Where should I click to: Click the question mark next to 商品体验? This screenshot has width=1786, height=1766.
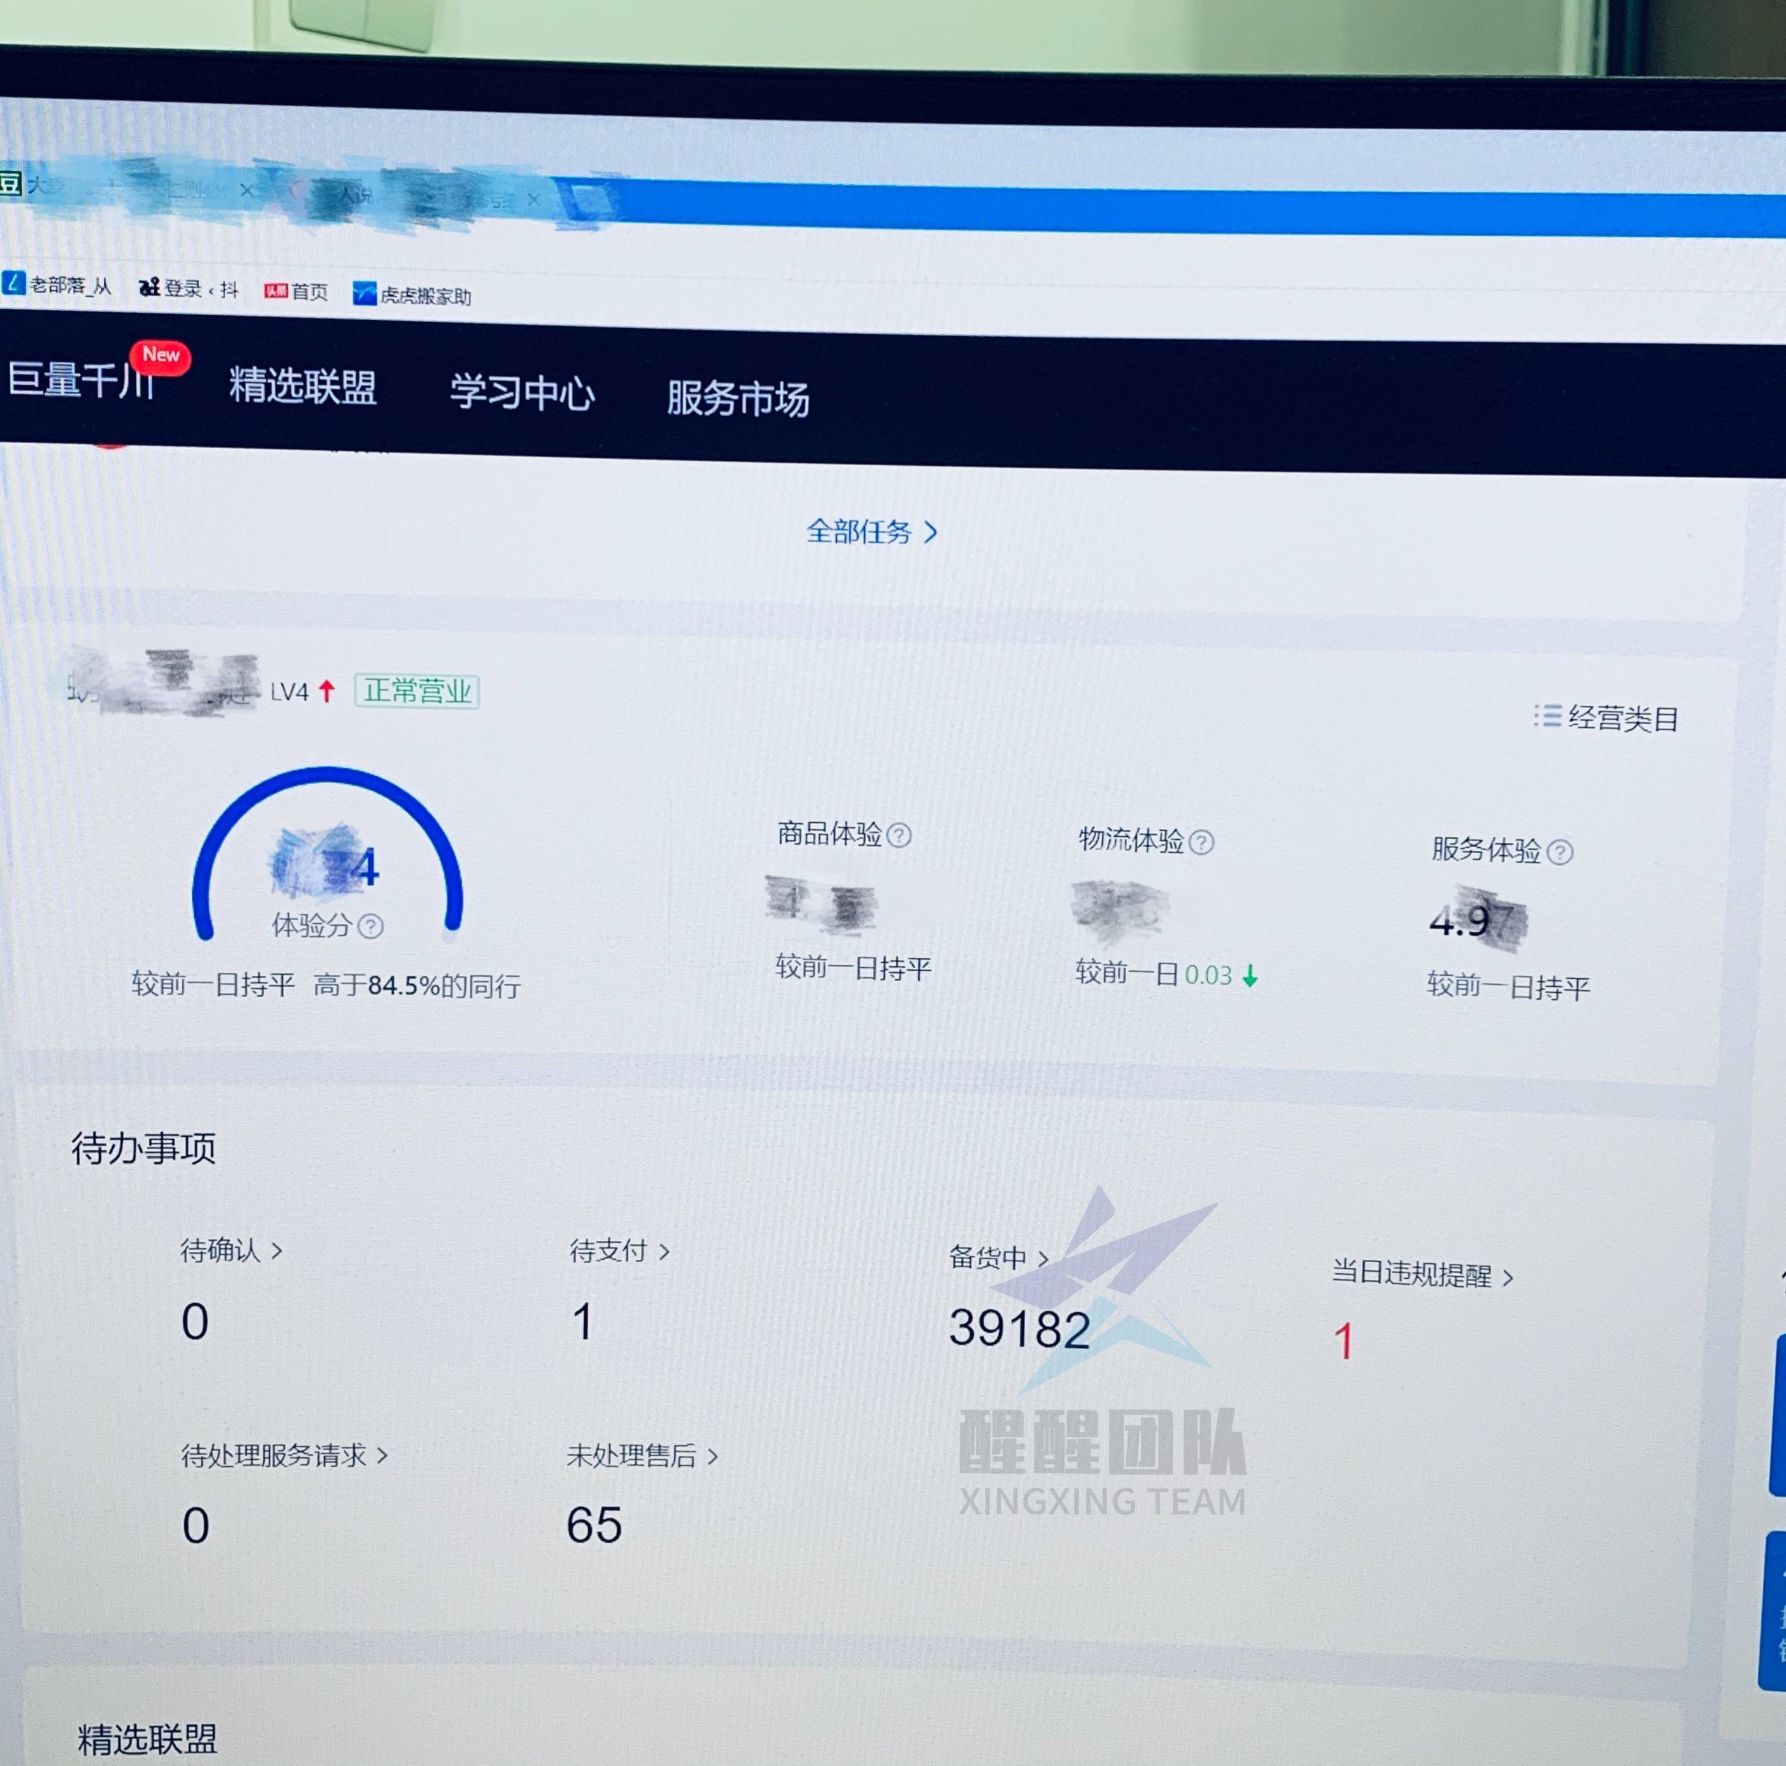[899, 836]
